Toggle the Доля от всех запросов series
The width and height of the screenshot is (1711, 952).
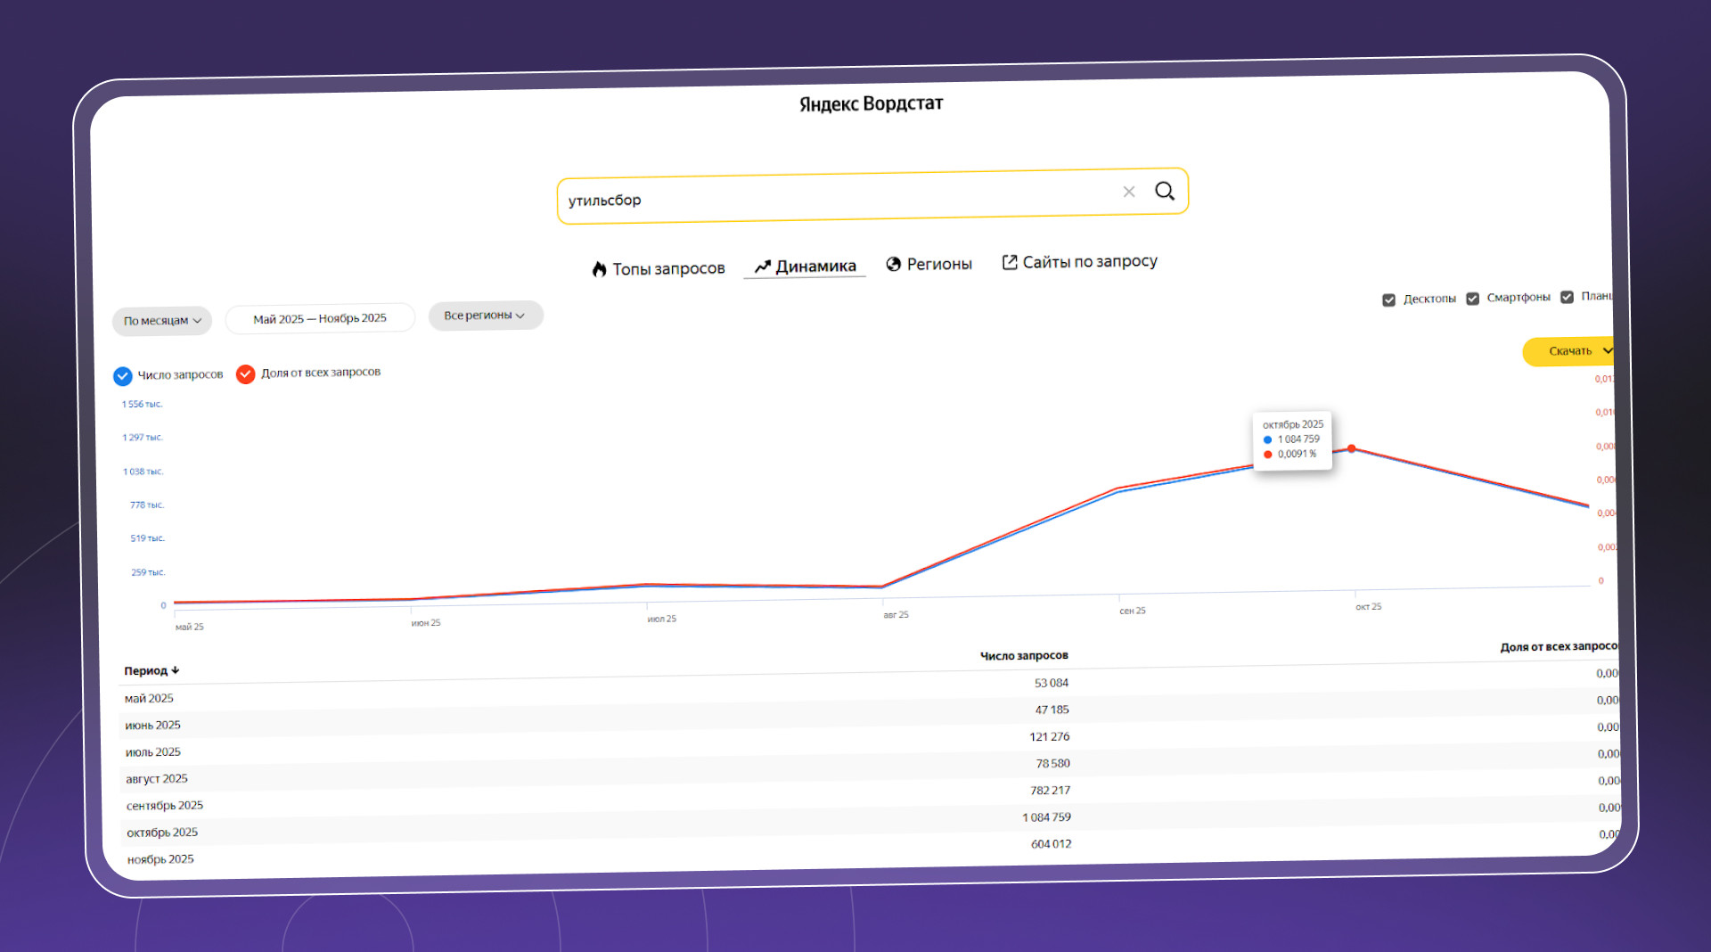click(245, 374)
